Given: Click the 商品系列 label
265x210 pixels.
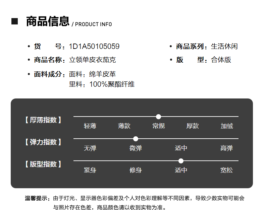Looking at the screenshot, I should coord(192,47).
